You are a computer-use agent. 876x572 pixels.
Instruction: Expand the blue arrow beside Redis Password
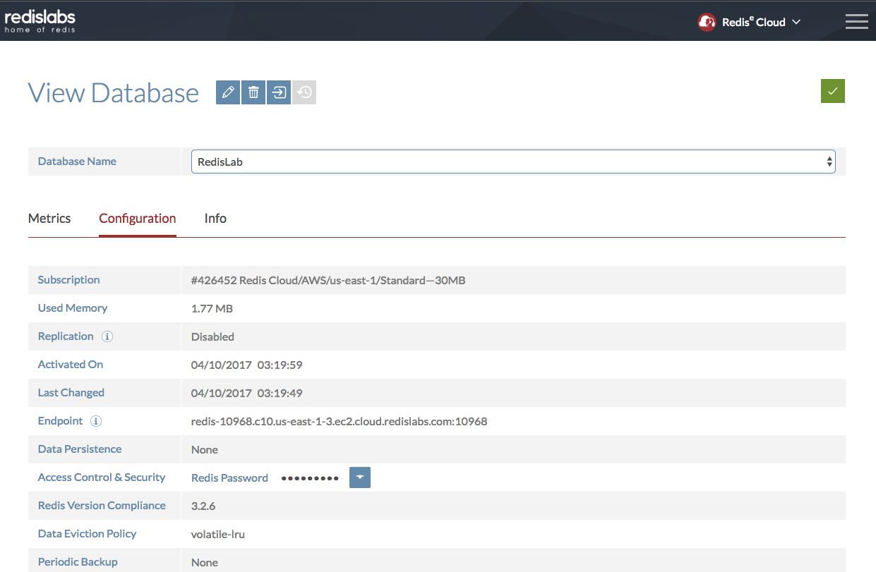tap(360, 477)
